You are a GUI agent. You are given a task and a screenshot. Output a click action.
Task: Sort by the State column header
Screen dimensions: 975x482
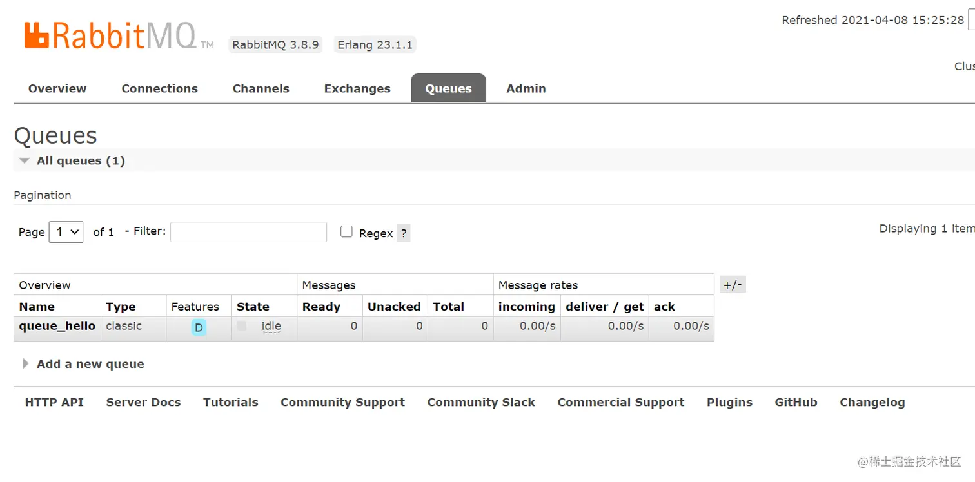tap(253, 307)
